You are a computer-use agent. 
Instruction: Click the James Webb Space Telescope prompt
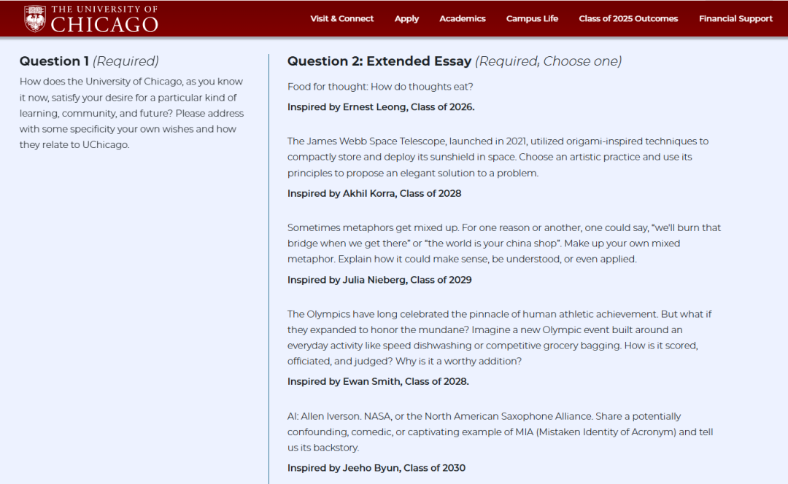498,157
